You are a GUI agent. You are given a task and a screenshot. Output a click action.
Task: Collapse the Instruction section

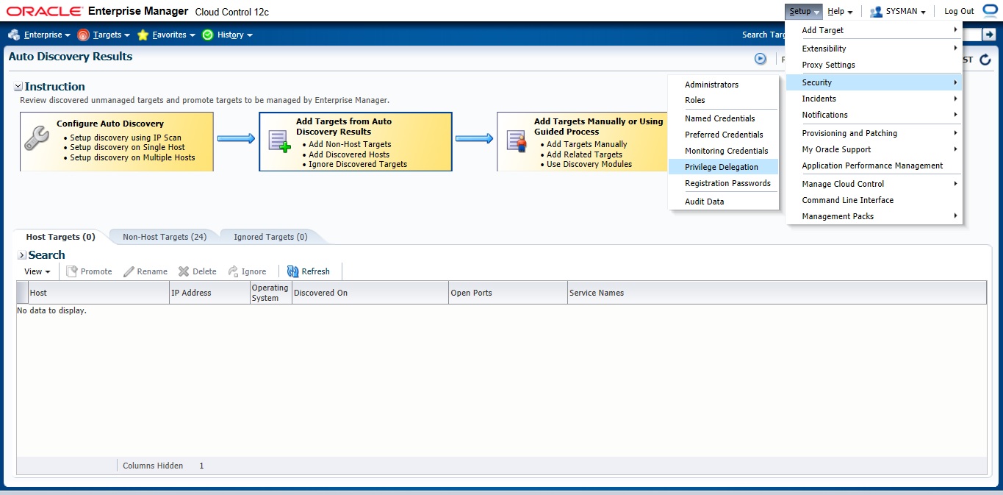pyautogui.click(x=18, y=87)
